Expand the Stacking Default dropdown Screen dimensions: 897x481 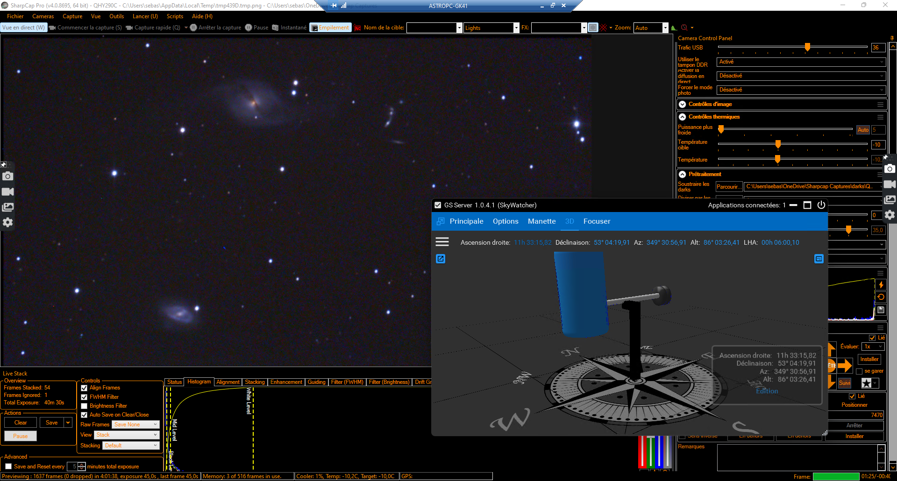click(x=131, y=446)
